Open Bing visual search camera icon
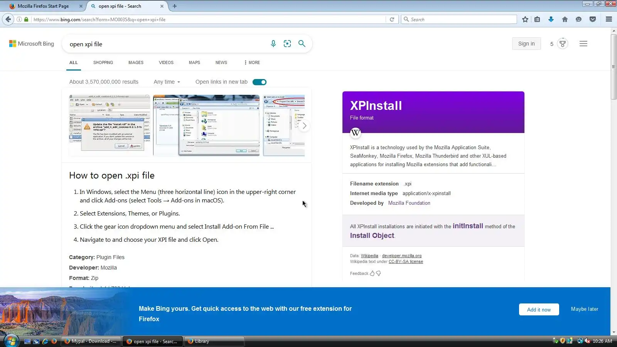The width and height of the screenshot is (617, 347). coord(287,44)
